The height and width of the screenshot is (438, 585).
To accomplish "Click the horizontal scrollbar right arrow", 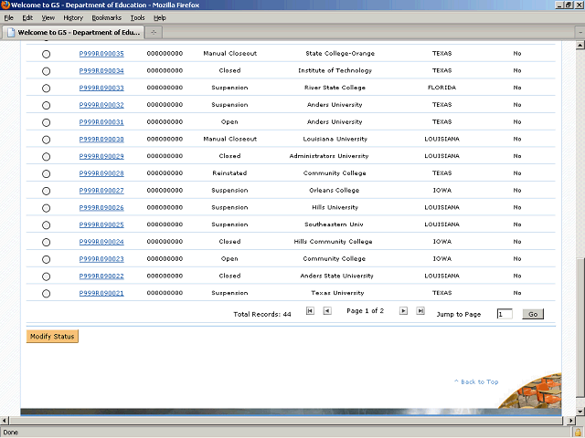I will (x=570, y=421).
